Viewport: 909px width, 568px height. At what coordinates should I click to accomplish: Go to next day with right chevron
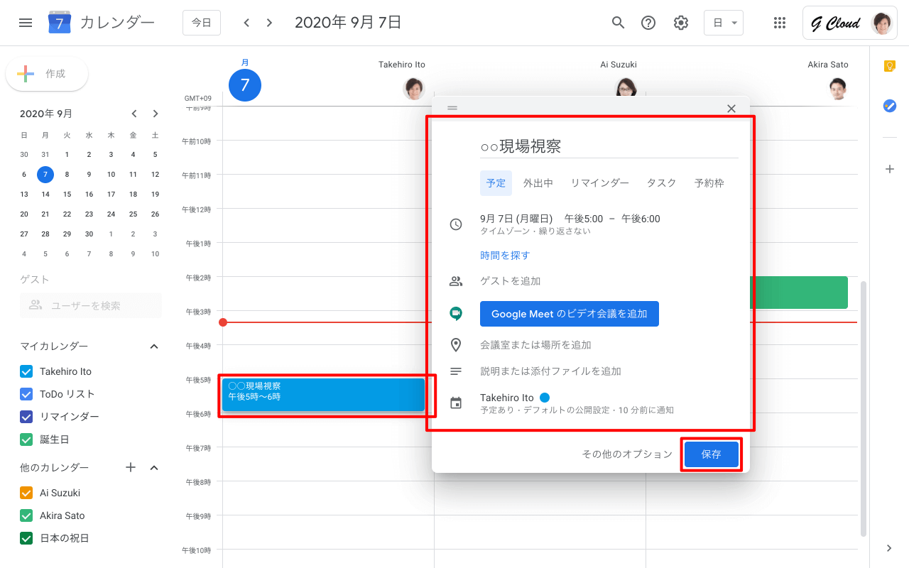269,23
